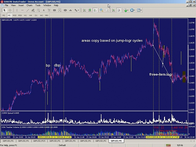Click '5/0 kb' traffic status
The image size is (196, 147).
(x=180, y=145)
